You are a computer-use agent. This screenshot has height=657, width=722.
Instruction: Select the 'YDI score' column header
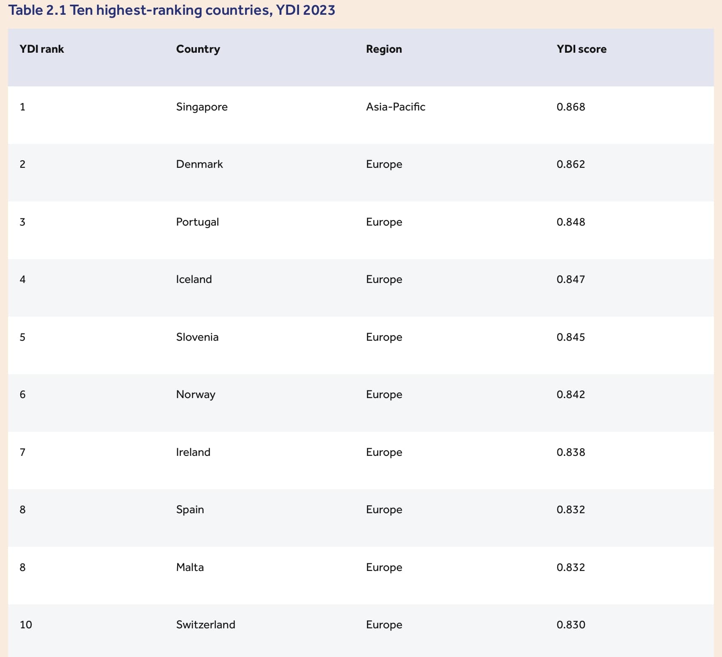(582, 49)
